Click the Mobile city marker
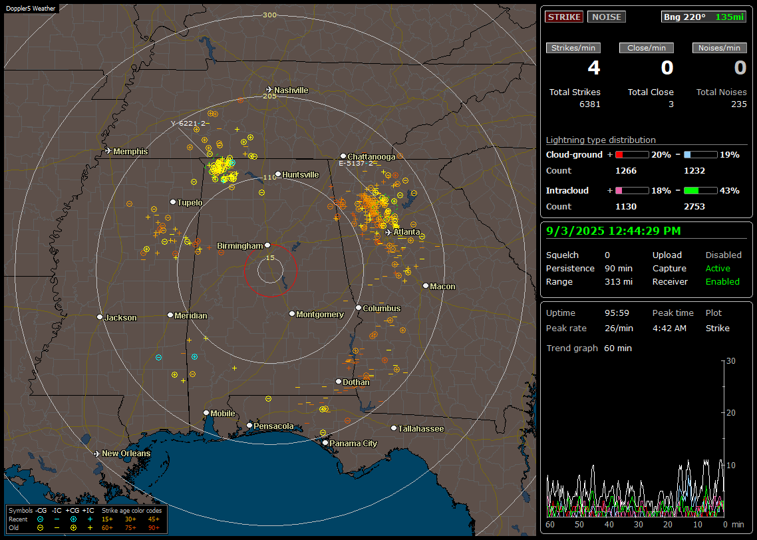This screenshot has height=540, width=757. click(x=206, y=412)
